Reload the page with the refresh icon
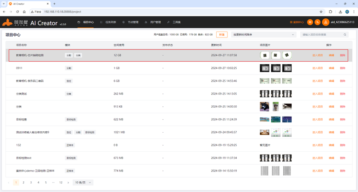Viewport: 358px width, 192px height. (x=17, y=12)
